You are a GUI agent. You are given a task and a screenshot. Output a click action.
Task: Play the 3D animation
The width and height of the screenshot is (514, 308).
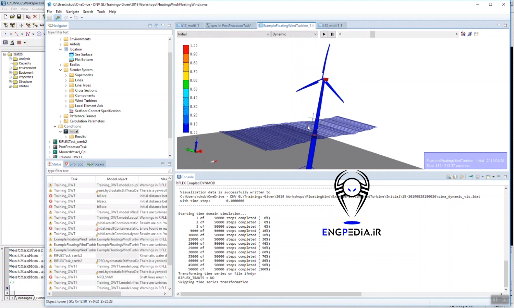tap(324, 34)
